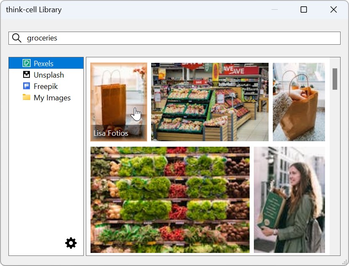Click the Lisa Fotios author caption
This screenshot has height=266, width=349.
point(111,133)
